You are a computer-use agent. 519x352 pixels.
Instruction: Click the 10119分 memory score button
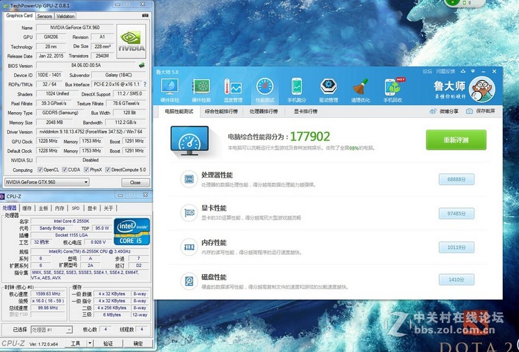tap(457, 247)
